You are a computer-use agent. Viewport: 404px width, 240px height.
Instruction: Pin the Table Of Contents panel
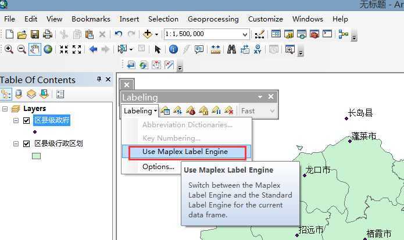point(99,79)
